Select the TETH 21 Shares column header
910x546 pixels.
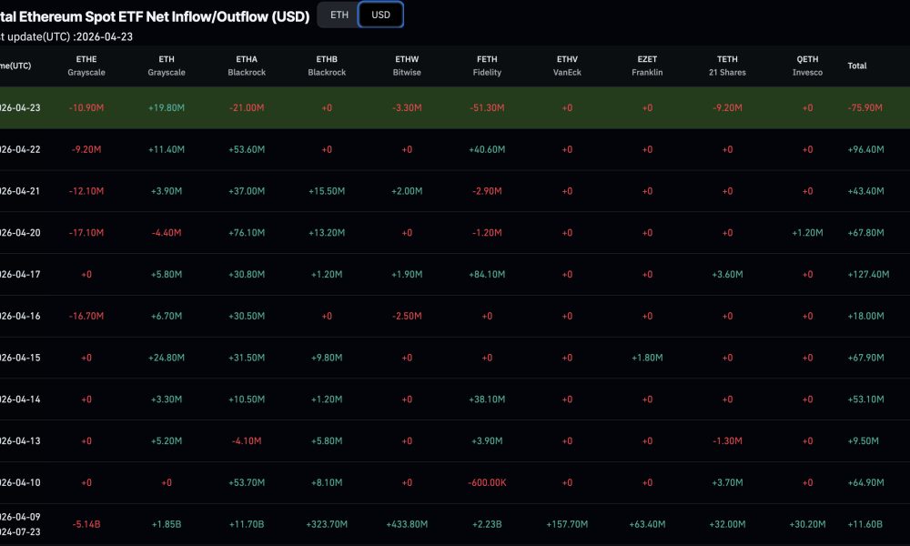click(726, 66)
